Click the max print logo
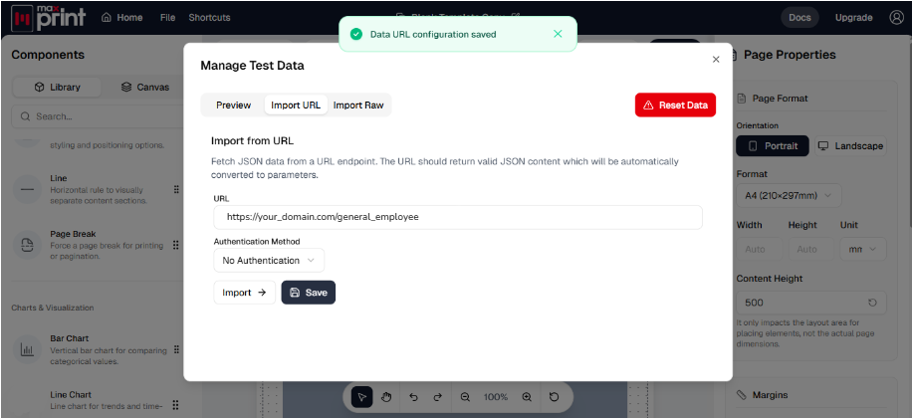The width and height of the screenshot is (912, 418). click(48, 17)
